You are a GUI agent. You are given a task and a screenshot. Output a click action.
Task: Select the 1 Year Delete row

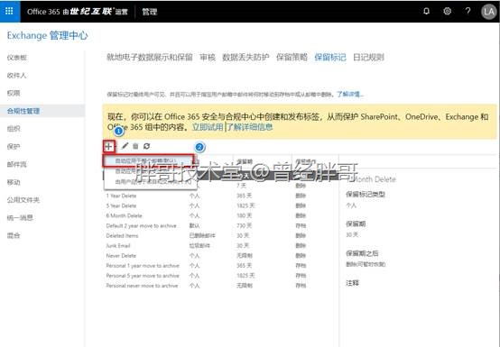coord(220,196)
